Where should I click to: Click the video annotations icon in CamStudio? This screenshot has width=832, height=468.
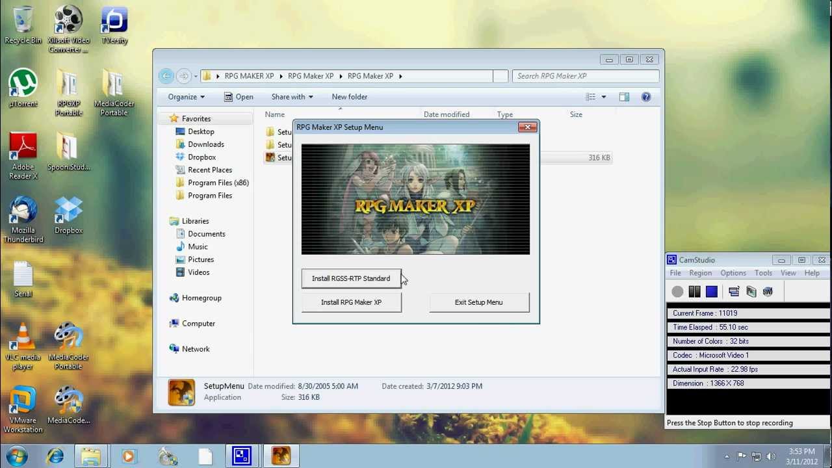tap(751, 292)
